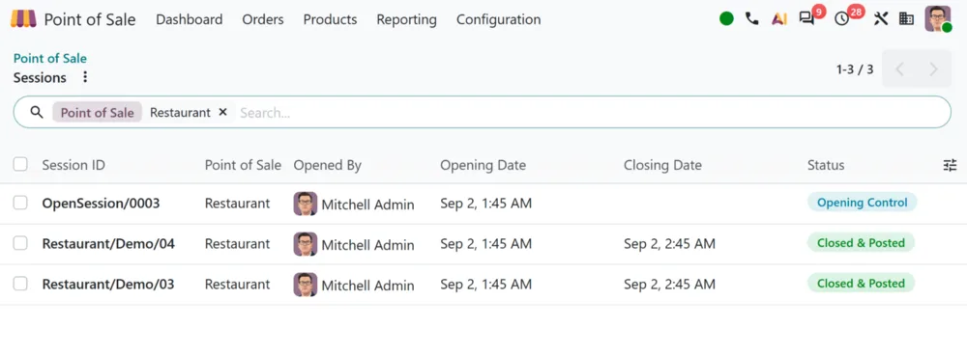Sort by Closing Date column header

pos(662,165)
